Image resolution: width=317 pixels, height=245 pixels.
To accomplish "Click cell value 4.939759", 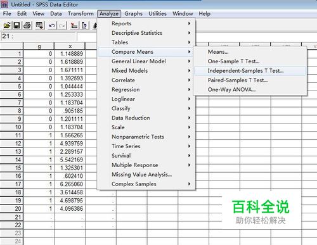I will point(70,144).
